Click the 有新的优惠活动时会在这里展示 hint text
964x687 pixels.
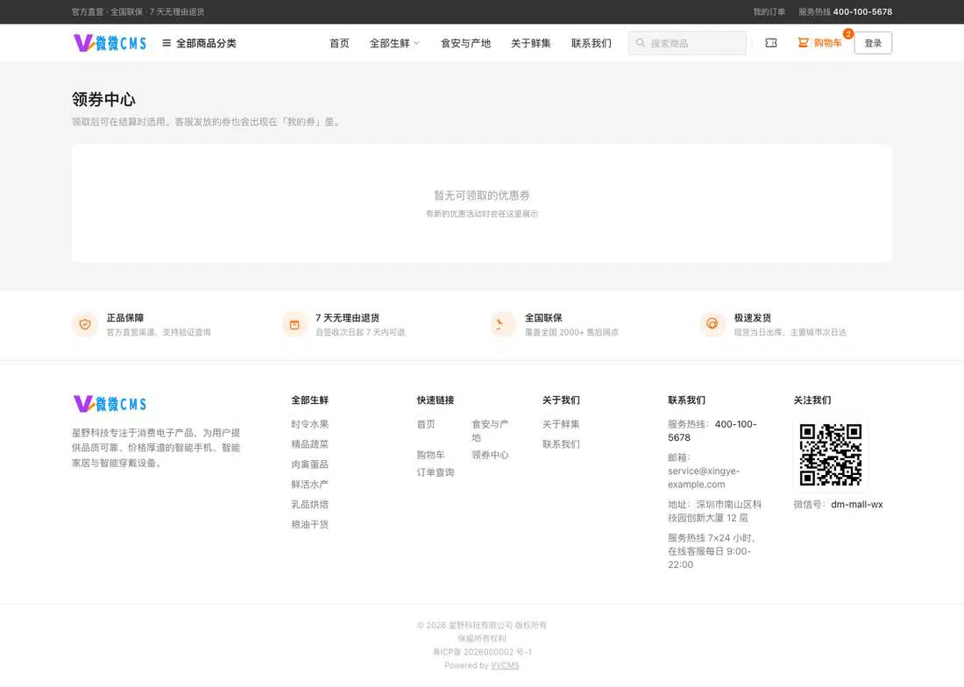pos(481,214)
